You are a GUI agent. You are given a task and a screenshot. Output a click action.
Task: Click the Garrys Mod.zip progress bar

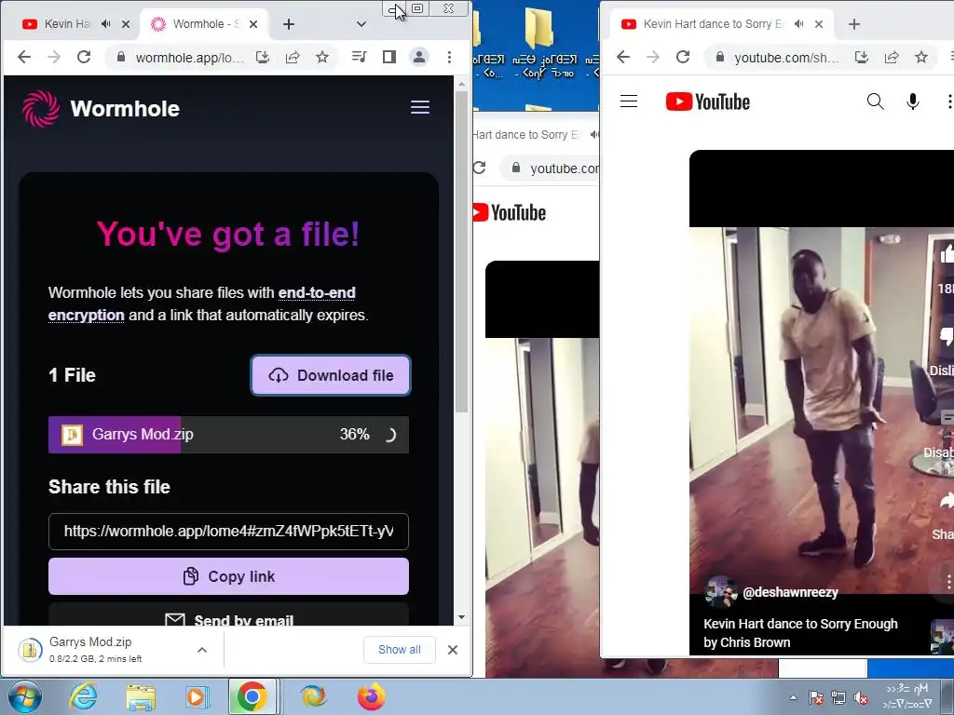coord(228,434)
